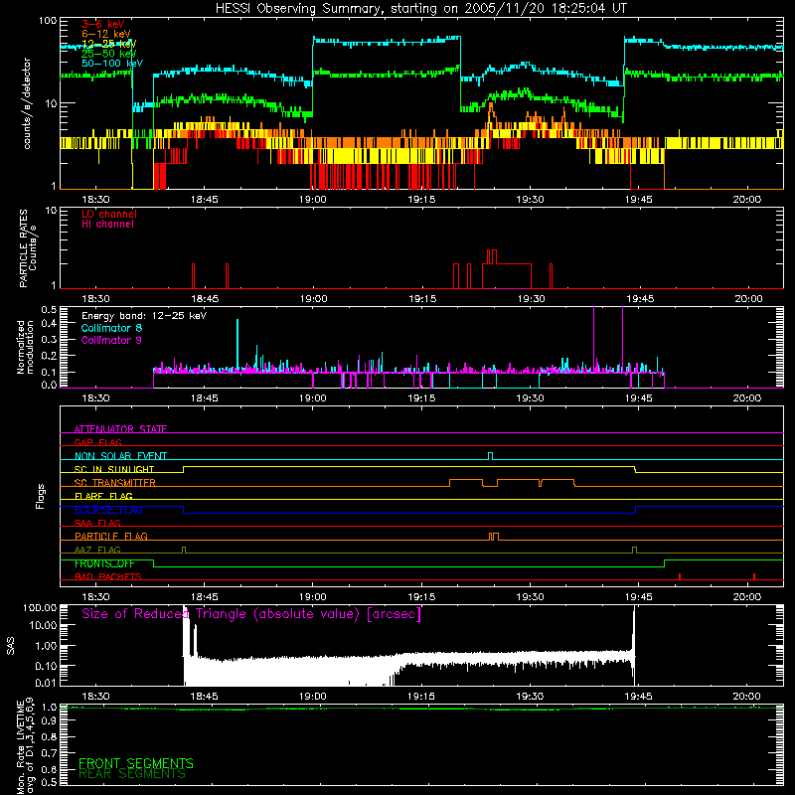
Task: Click the SAS axis label
Action: [x=11, y=646]
